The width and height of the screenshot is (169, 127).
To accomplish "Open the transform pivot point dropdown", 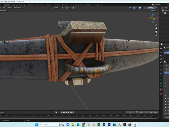I will pyautogui.click(x=63, y=8).
